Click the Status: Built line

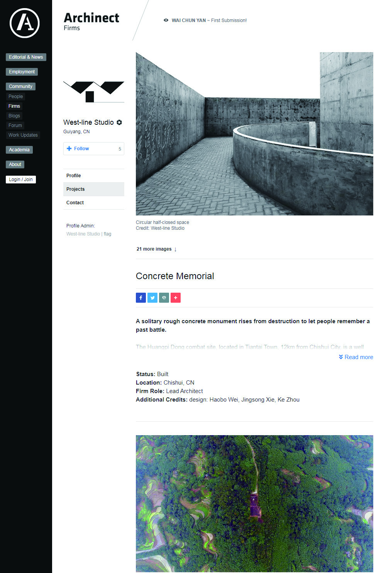pos(152,374)
